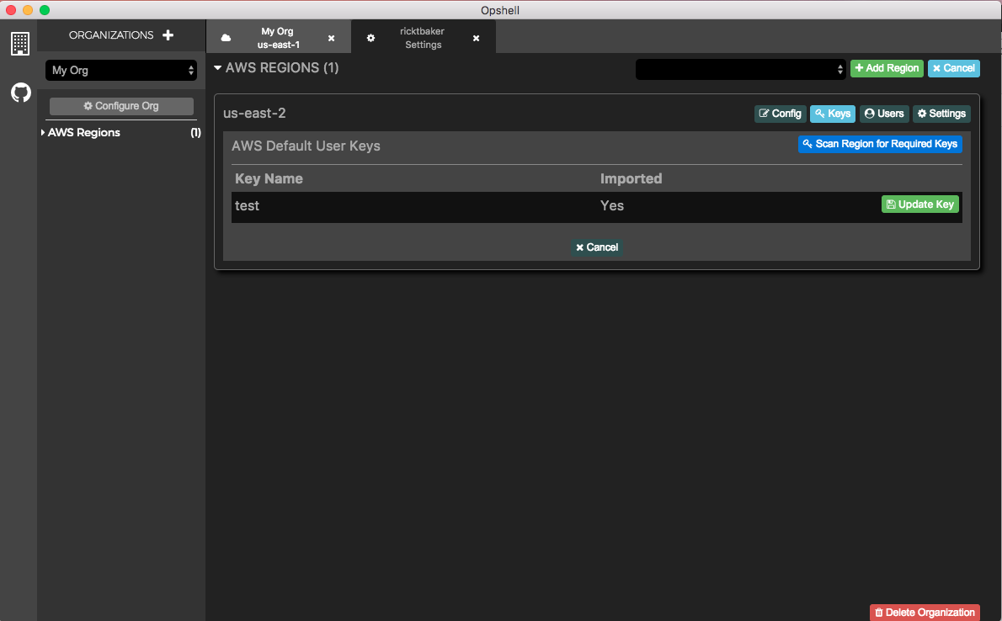Click top Cancel button beside Add Region
Image resolution: width=1002 pixels, height=621 pixels.
(x=953, y=68)
